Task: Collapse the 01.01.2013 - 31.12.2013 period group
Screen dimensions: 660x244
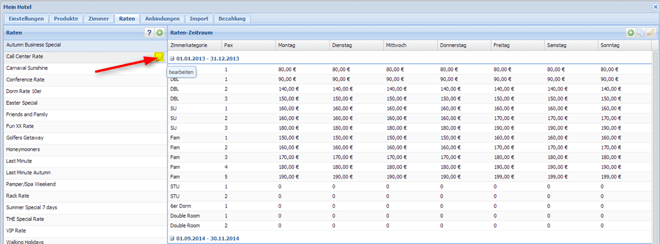Action: (173, 58)
